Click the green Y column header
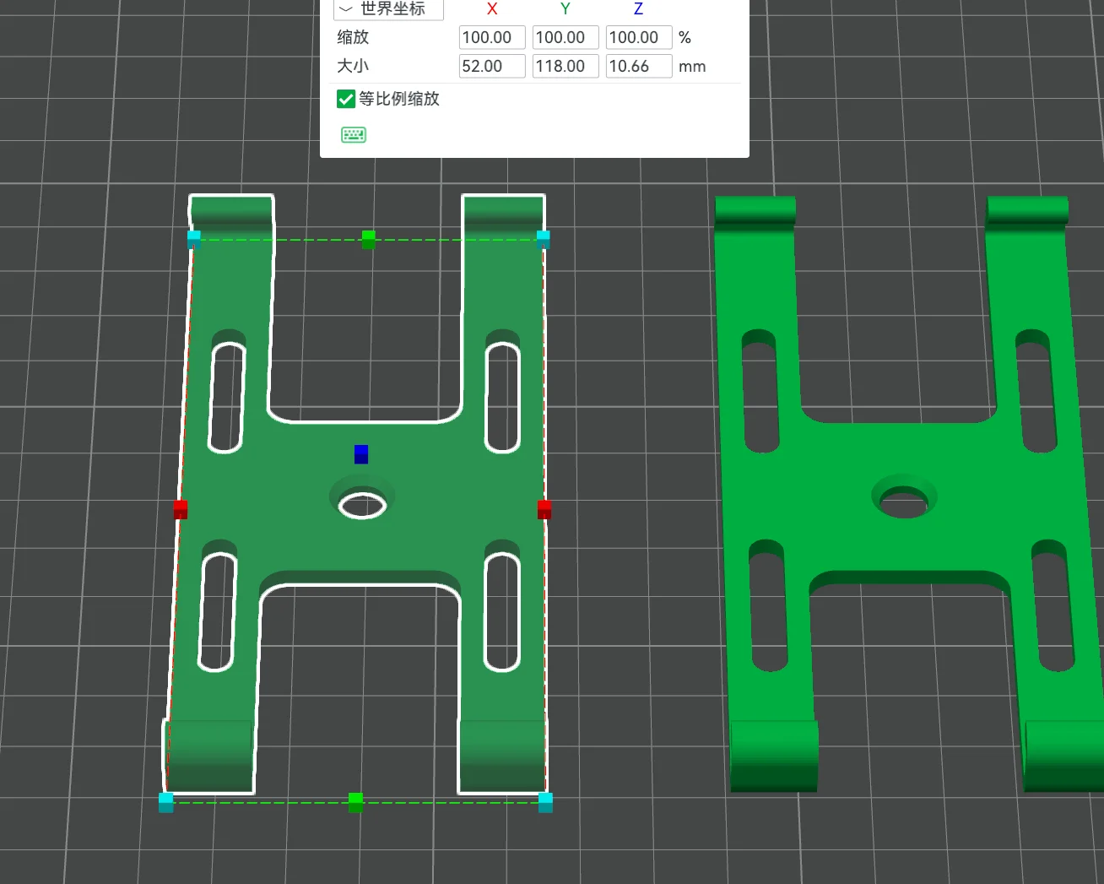The width and height of the screenshot is (1104, 884). [x=566, y=9]
